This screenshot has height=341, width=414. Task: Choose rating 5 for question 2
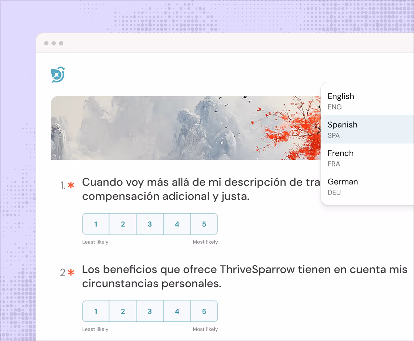pyautogui.click(x=204, y=311)
